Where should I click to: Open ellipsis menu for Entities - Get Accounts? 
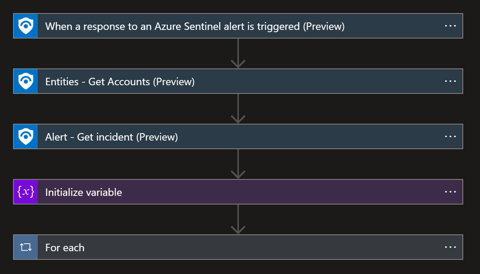pyautogui.click(x=450, y=81)
